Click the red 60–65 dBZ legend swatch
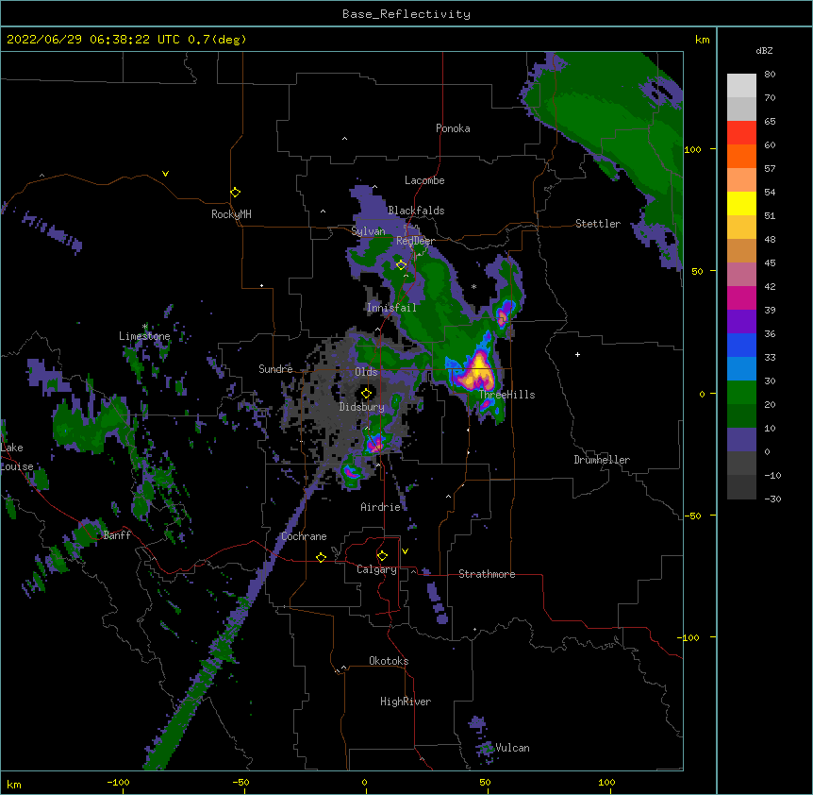This screenshot has width=813, height=795. pyautogui.click(x=741, y=133)
